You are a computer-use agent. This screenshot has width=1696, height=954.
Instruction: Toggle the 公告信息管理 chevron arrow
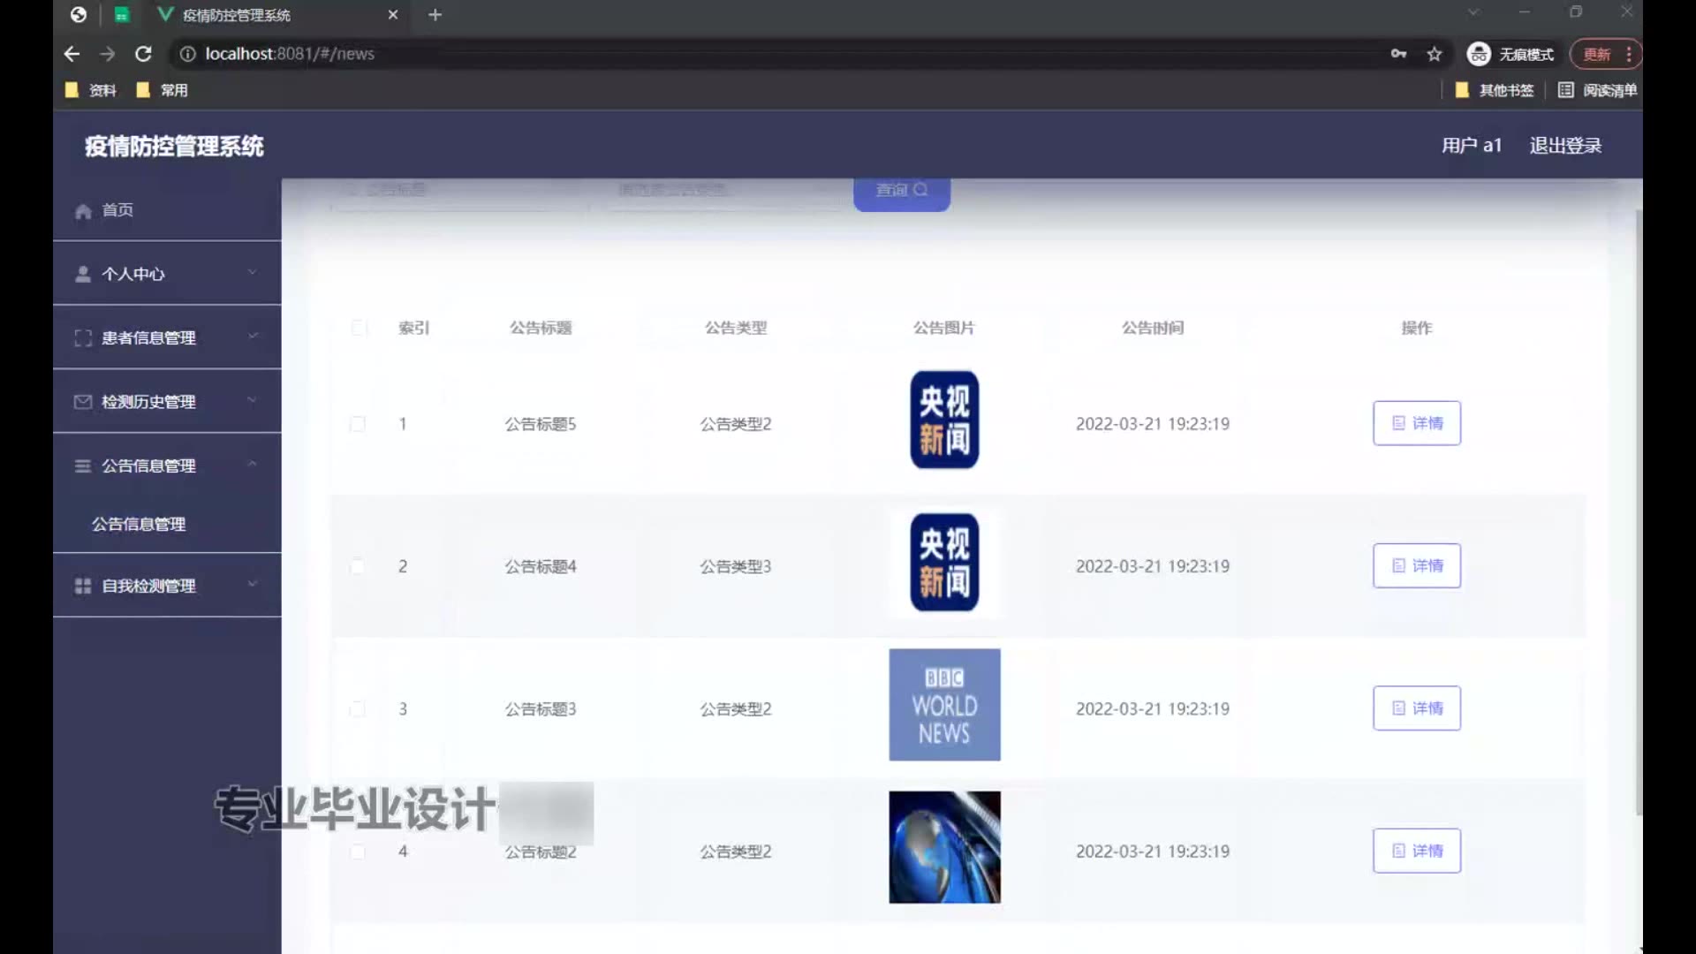[253, 464]
